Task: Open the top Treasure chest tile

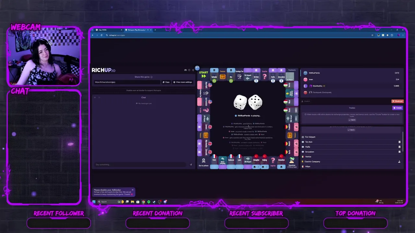Action: click(x=222, y=75)
